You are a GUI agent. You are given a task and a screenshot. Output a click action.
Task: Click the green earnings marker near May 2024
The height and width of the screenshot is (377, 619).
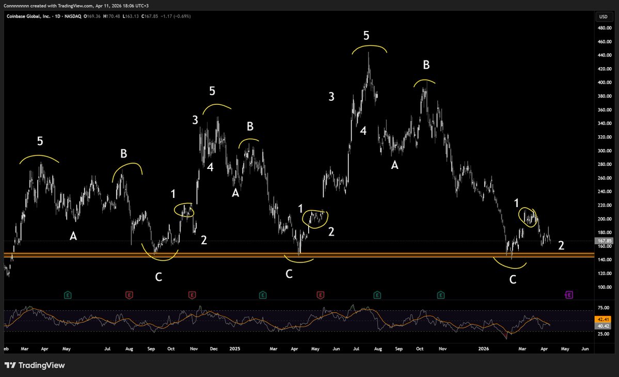(68, 295)
